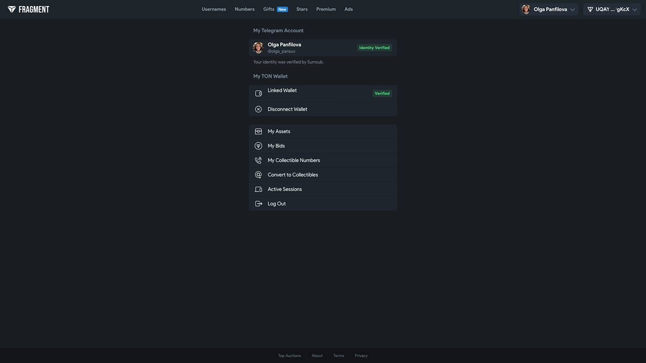The width and height of the screenshot is (646, 363).
Task: Click Olga Panfilova's profile avatar in account card
Action: click(x=258, y=48)
